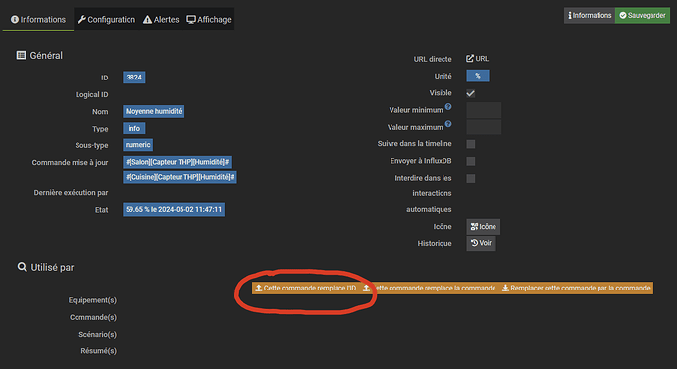This screenshot has height=369, width=677.
Task: Show help for Valeur minimum
Action: pyautogui.click(x=448, y=107)
